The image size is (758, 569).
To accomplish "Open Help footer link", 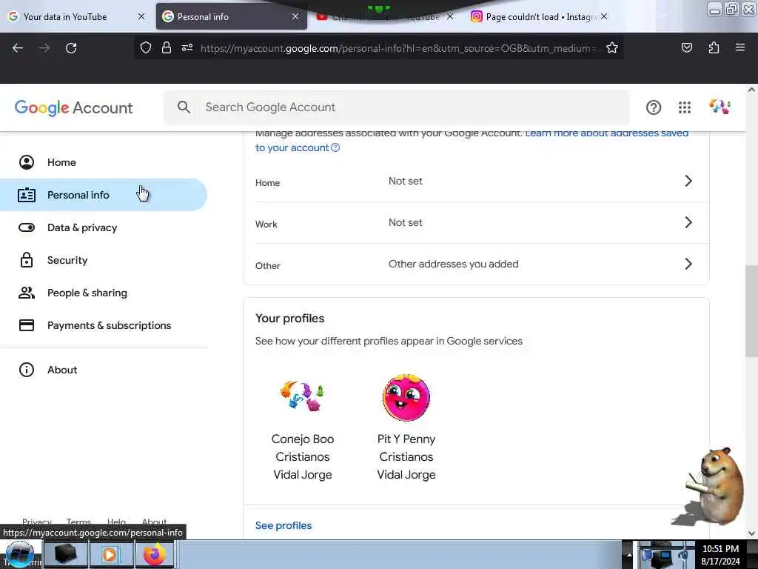I will 116,522.
